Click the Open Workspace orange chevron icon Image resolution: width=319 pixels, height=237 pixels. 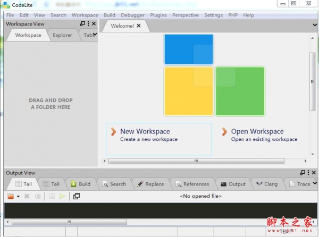tap(224, 132)
